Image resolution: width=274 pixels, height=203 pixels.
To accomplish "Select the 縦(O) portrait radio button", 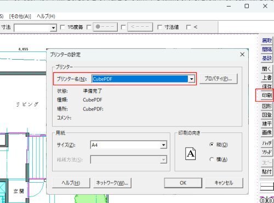I will coord(212,144).
